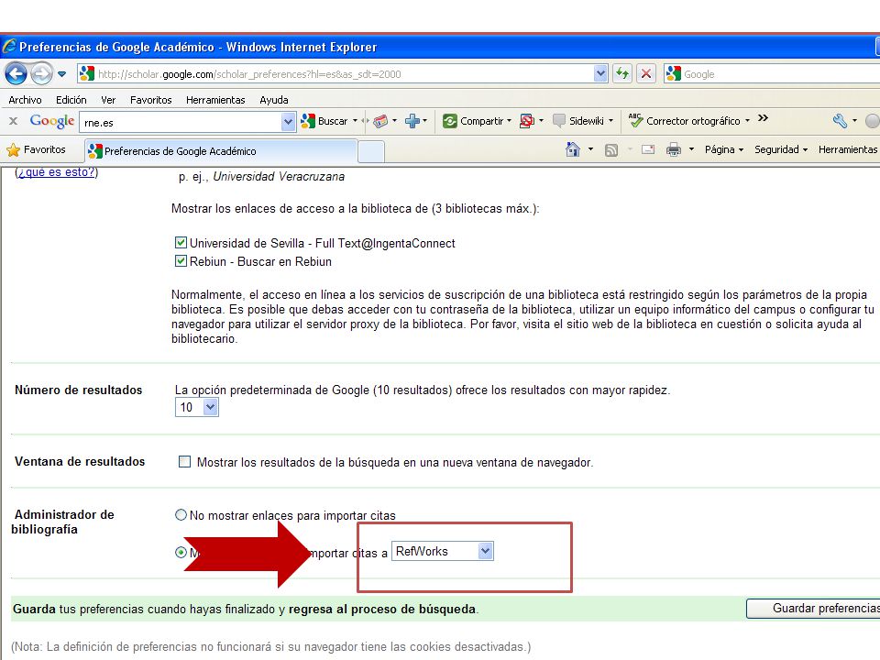Open the Herramientas command bar menu

(848, 149)
